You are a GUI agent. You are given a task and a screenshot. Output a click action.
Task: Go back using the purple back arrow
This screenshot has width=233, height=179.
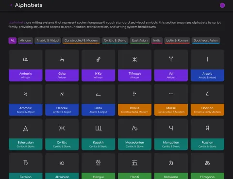(x=11, y=5)
